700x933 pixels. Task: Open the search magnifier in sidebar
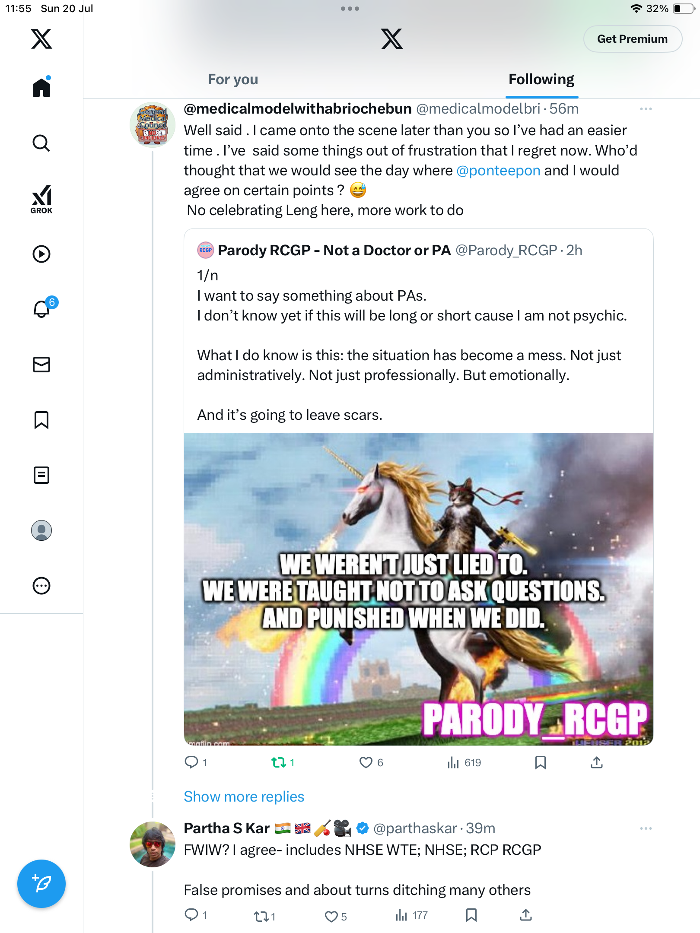click(41, 143)
